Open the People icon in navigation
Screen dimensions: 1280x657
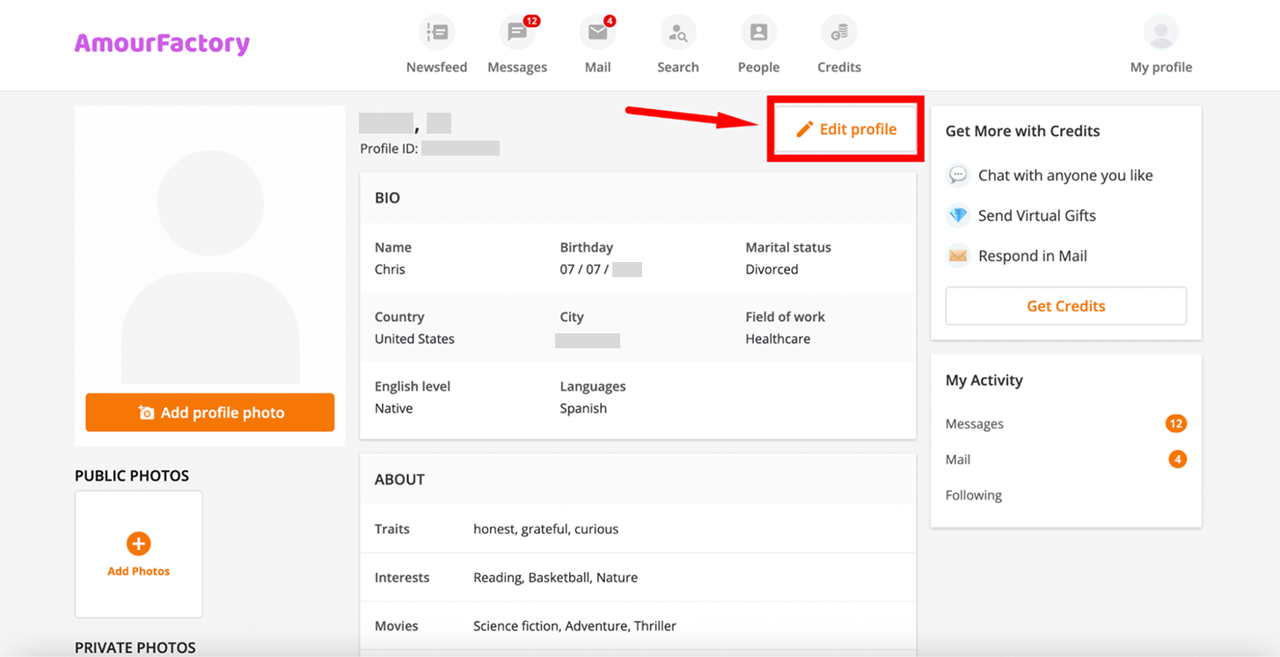(758, 33)
